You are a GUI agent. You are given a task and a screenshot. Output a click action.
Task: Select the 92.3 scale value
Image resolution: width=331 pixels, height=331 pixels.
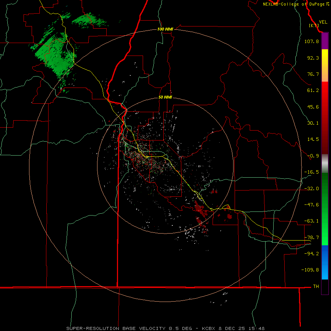313,58
